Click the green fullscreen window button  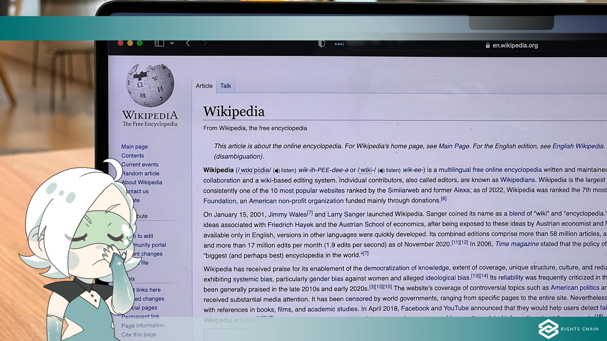pyautogui.click(x=140, y=43)
